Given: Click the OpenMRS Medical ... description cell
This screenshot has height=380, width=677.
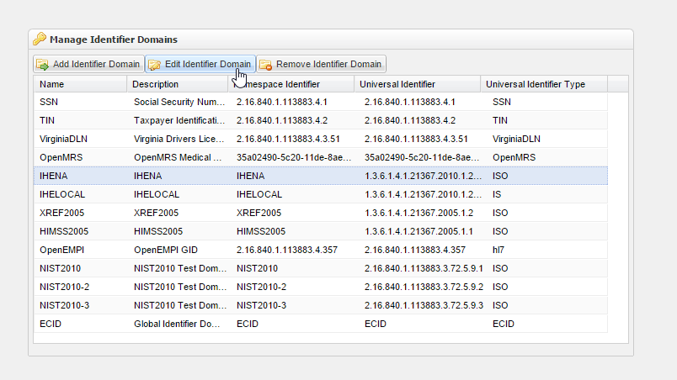Looking at the screenshot, I should (178, 158).
